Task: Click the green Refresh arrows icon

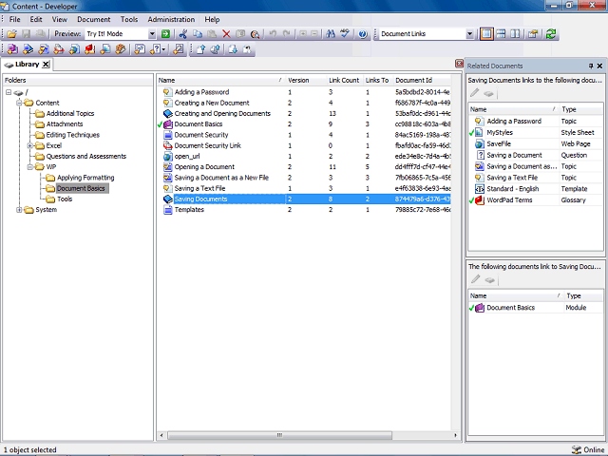Action: (551, 34)
